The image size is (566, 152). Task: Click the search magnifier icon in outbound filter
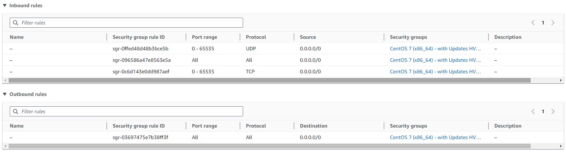click(x=15, y=111)
